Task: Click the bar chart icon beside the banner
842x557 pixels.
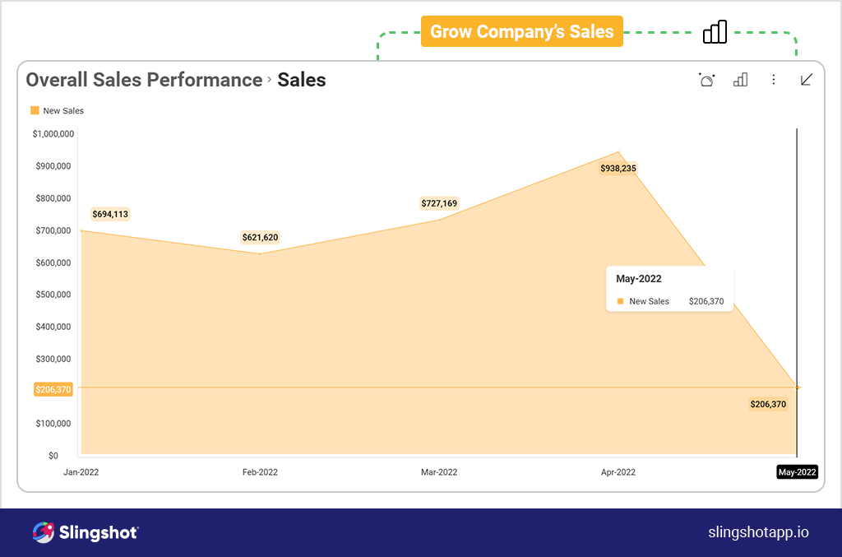Action: (x=715, y=32)
